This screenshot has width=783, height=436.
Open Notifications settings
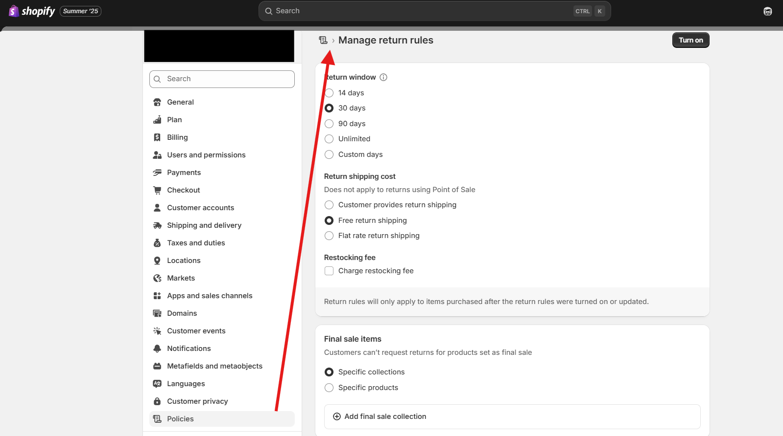pos(222,349)
